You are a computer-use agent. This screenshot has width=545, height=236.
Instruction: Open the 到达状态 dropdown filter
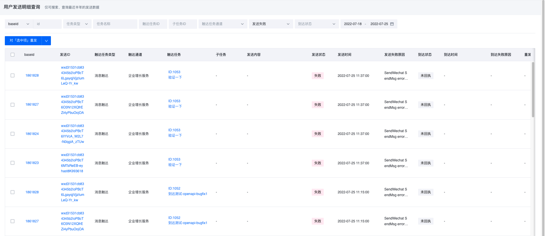[317, 24]
